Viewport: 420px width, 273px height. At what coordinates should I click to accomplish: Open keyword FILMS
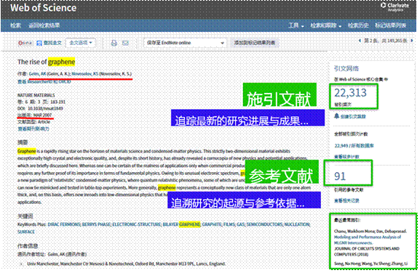tap(229, 224)
